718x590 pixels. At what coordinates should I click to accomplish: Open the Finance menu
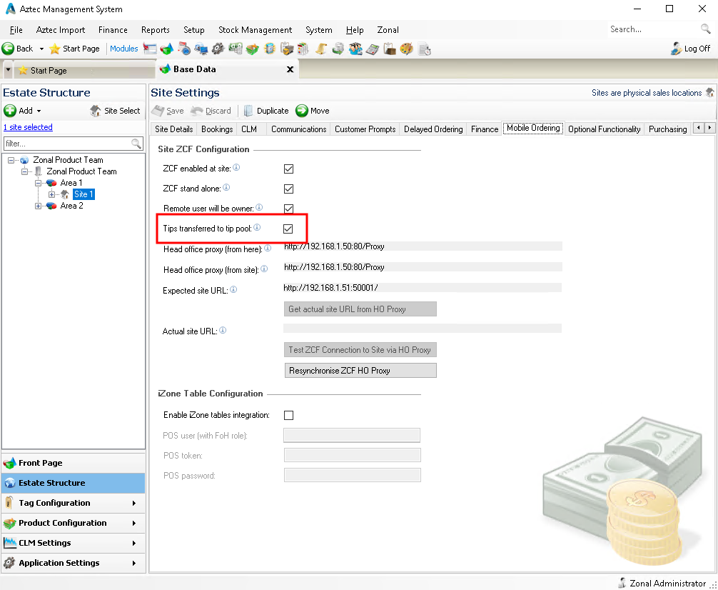[x=113, y=30]
